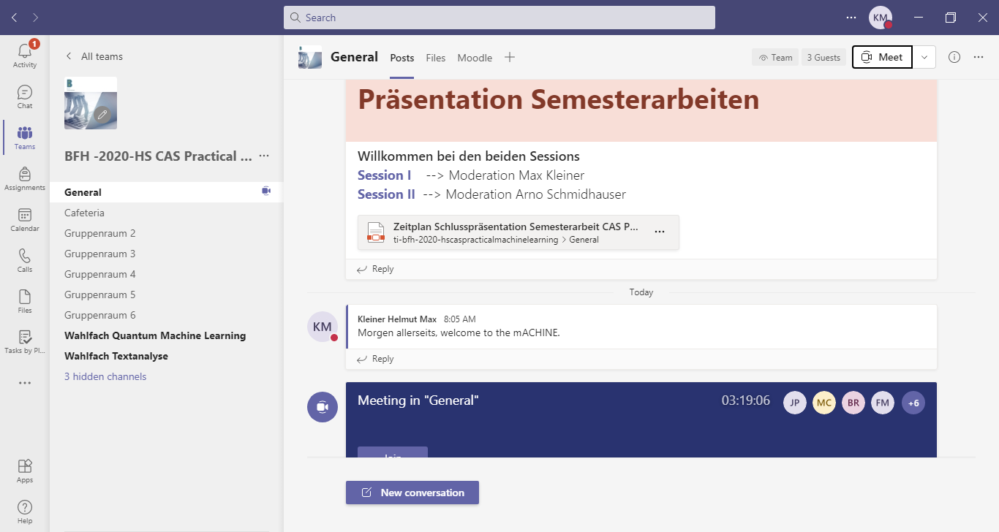
Task: Expand the Meet button dropdown arrow
Action: pyautogui.click(x=924, y=57)
